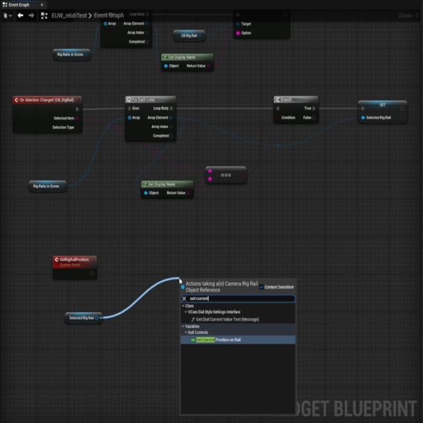Select the lower Rig Rails in Scene variable node

pos(48,186)
